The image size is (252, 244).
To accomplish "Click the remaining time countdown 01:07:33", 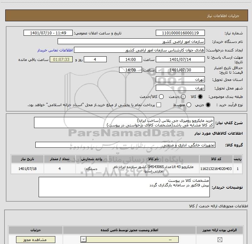I will point(61,59).
